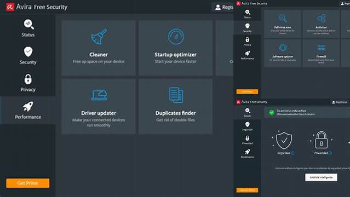Screen dimensions: 350x197
Task: Click the Software updater icon
Action: pos(283,48)
